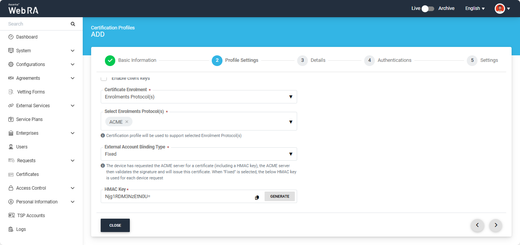
Task: Tick the Enable client keys checkbox
Action: 104,78
